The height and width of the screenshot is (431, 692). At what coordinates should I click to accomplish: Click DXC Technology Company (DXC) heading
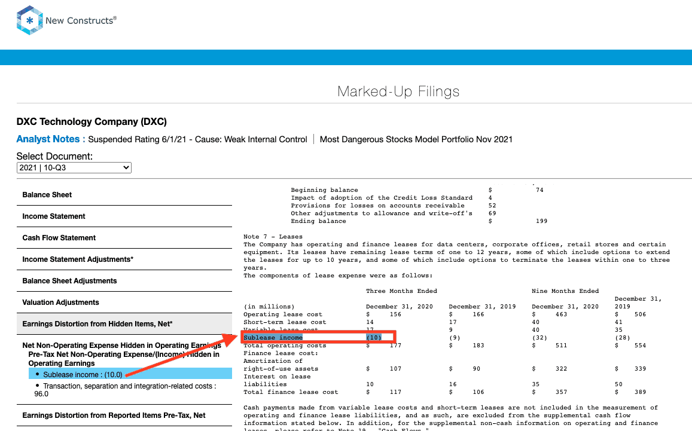pos(92,122)
